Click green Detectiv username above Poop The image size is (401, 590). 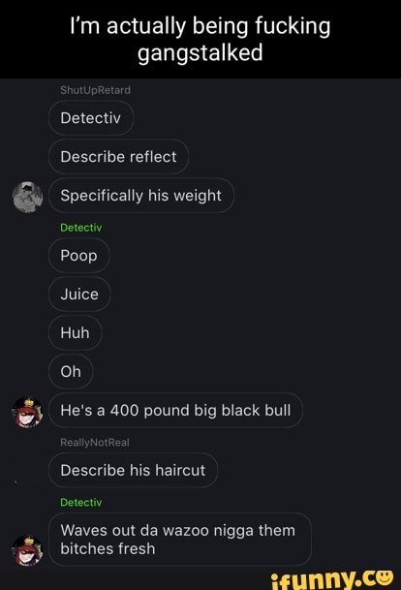point(80,228)
